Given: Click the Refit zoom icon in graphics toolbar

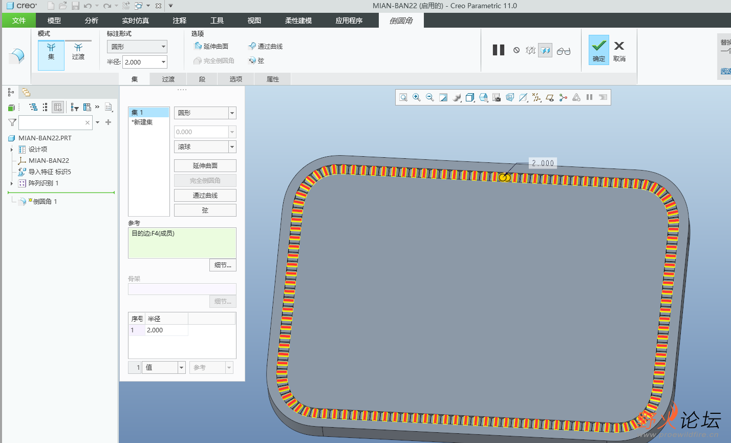Looking at the screenshot, I should (403, 97).
